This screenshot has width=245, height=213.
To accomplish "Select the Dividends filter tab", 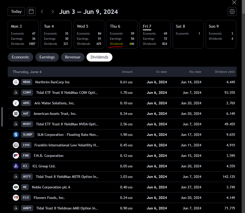I will [99, 57].
